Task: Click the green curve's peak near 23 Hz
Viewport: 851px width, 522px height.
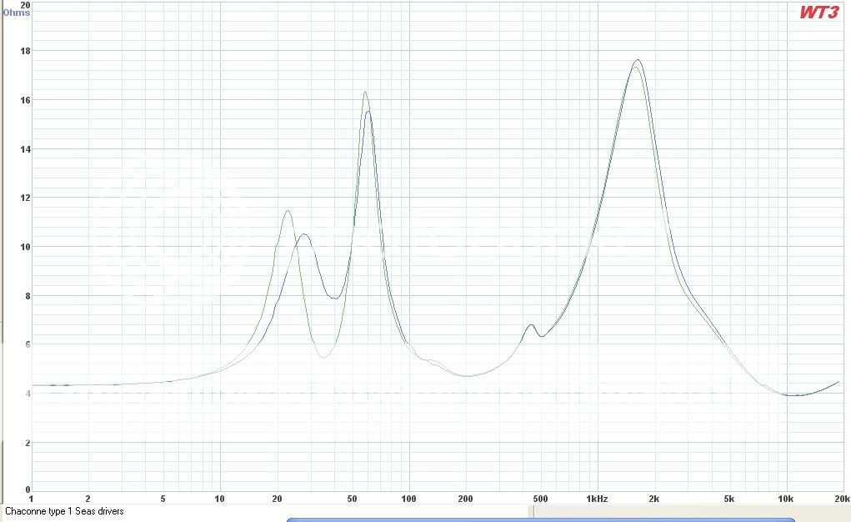Action: click(288, 211)
